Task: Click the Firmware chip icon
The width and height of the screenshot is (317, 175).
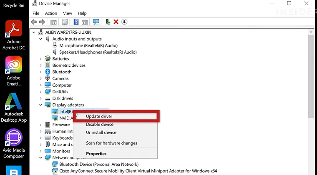Action: (x=48, y=125)
